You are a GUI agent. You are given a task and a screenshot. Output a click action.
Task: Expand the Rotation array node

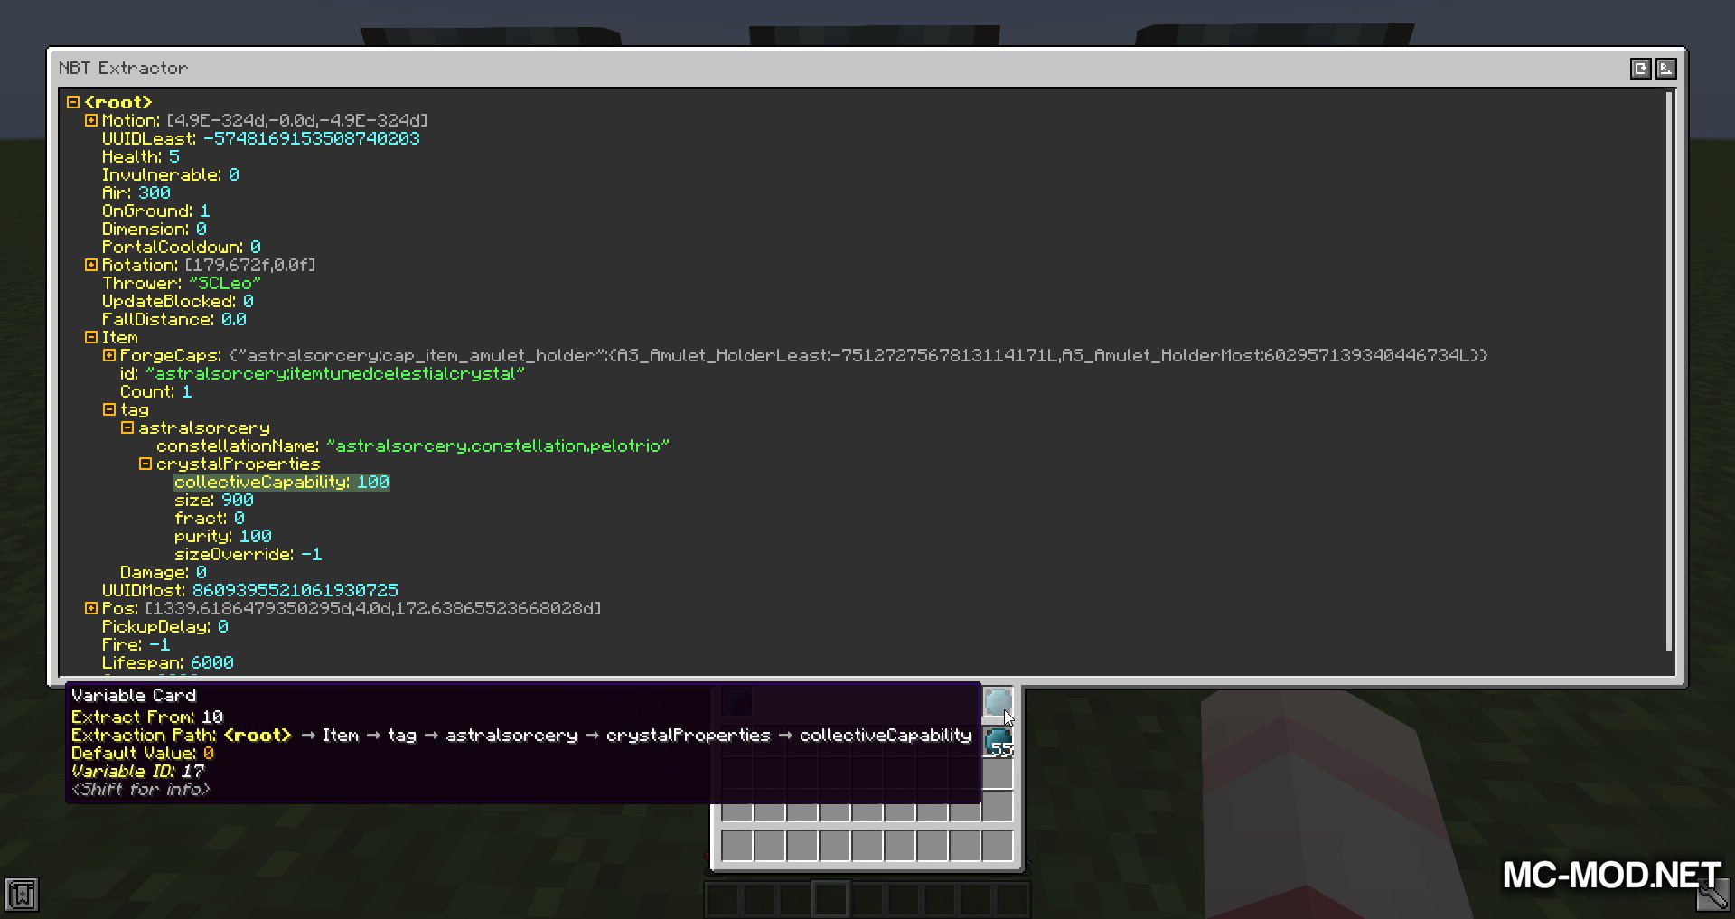[91, 265]
